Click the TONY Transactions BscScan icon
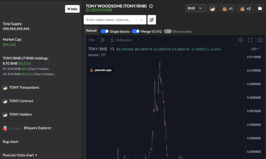This screenshot has height=159, width=266. click(5, 88)
